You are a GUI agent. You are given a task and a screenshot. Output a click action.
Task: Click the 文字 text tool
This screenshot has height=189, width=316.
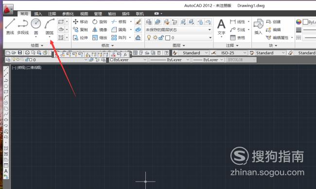(x=221, y=27)
